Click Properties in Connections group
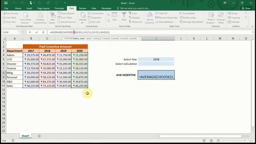256x144 pixels. click(94, 18)
